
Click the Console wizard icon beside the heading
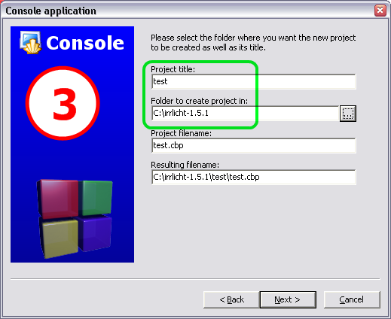[31, 42]
